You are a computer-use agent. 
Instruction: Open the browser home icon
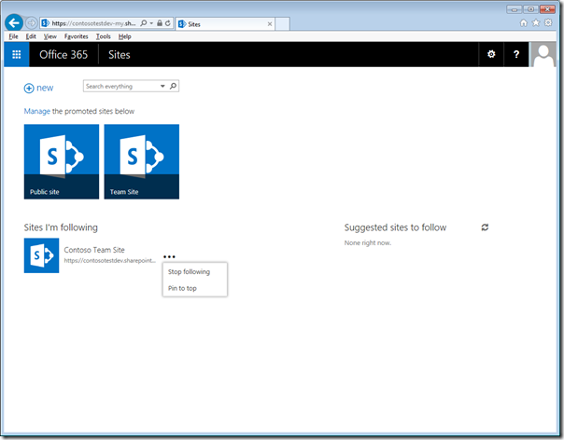(524, 23)
